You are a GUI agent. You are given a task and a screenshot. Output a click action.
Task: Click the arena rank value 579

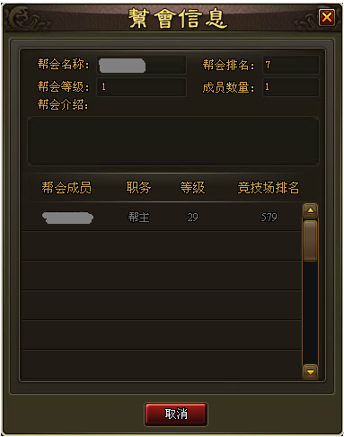[x=269, y=218]
